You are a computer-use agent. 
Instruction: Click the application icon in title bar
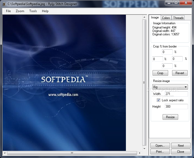(x=4, y=4)
